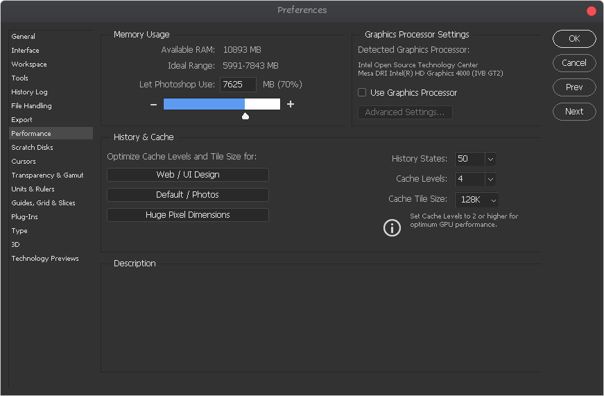Open the History States dropdown arrow
The image size is (604, 396).
click(x=490, y=159)
